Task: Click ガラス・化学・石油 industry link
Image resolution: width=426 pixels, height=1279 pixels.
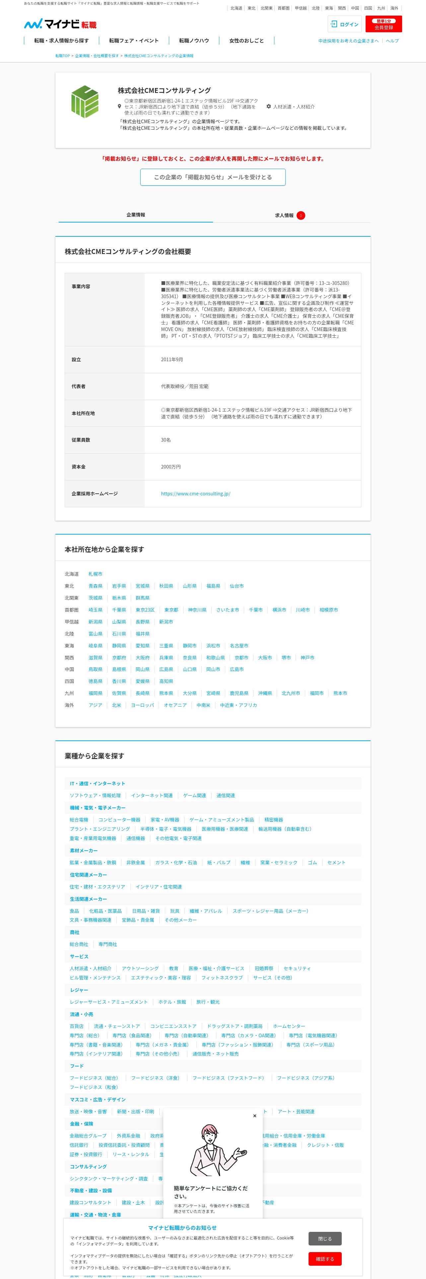Action: pyautogui.click(x=176, y=862)
